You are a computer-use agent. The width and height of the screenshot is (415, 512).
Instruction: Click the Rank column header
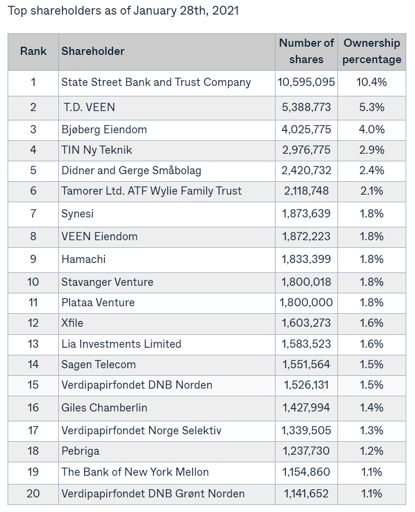pyautogui.click(x=33, y=51)
